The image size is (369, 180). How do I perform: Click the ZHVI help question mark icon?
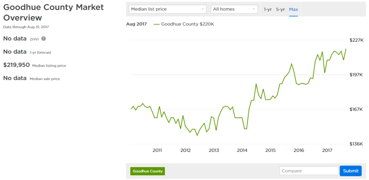pyautogui.click(x=44, y=39)
